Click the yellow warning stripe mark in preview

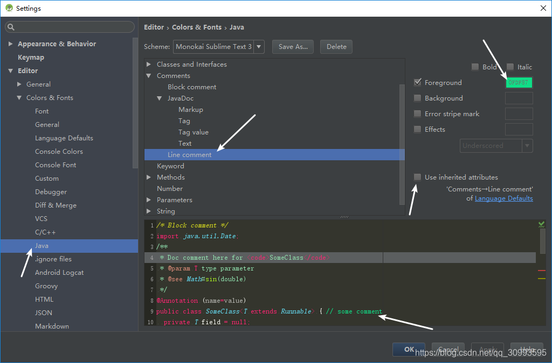[541, 279]
